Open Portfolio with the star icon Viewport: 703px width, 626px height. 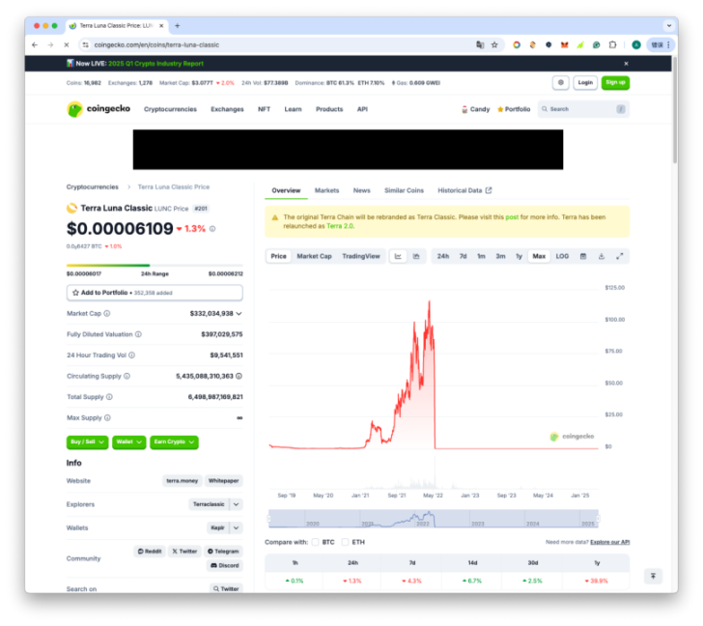[514, 109]
